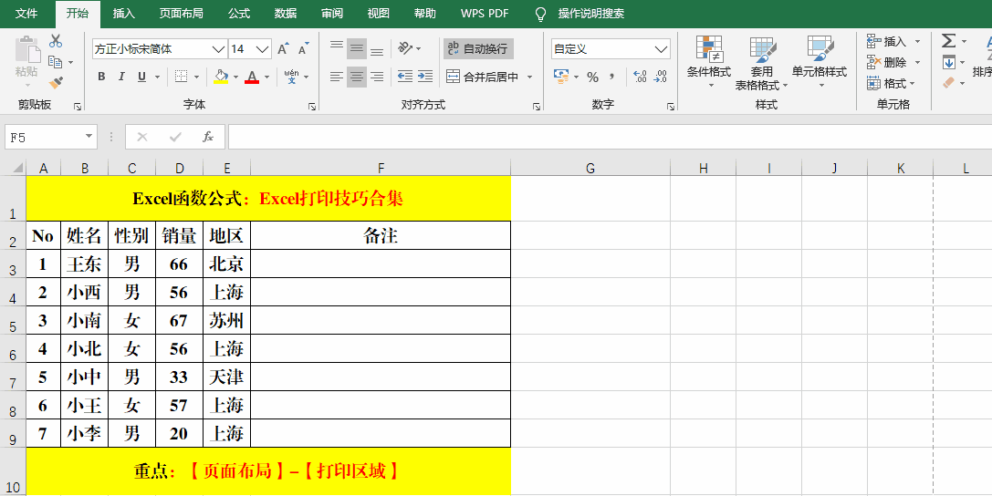The height and width of the screenshot is (496, 992).
Task: Expand the 条件格式 menu
Action: point(709,62)
